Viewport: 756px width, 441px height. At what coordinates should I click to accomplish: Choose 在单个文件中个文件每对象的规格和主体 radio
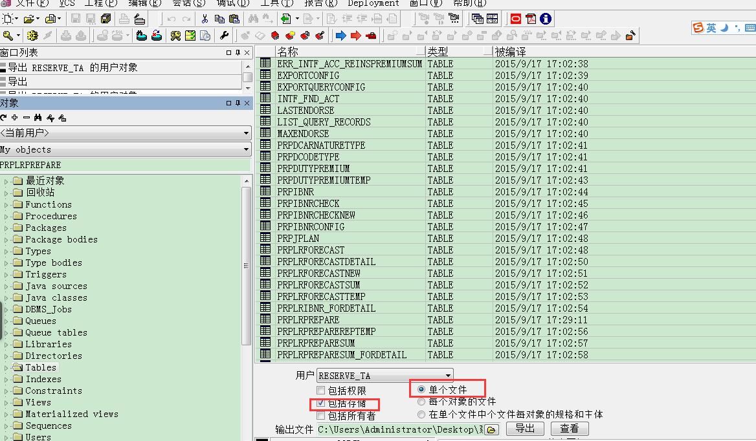tap(421, 414)
